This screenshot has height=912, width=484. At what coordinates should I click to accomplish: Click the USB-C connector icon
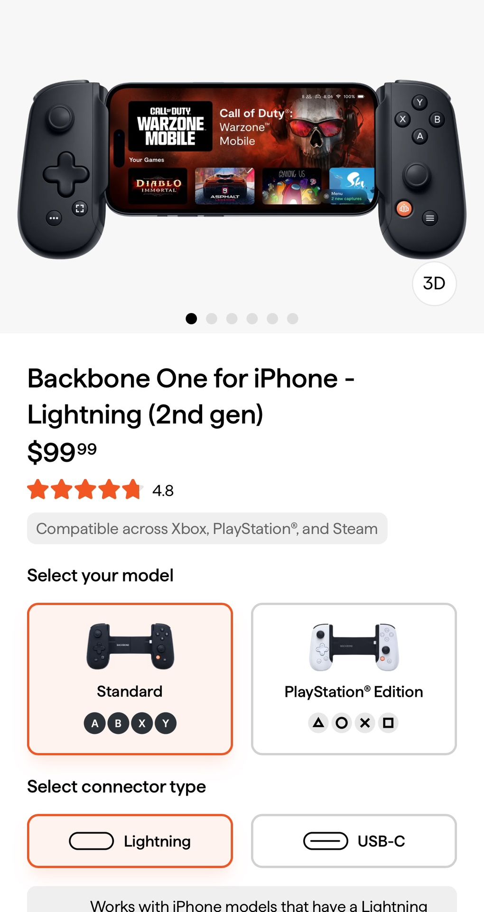[326, 841]
